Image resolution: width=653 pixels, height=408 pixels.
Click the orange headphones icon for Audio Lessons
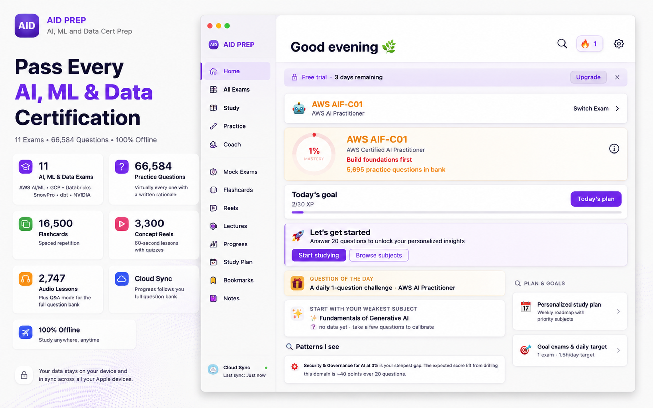tap(26, 279)
